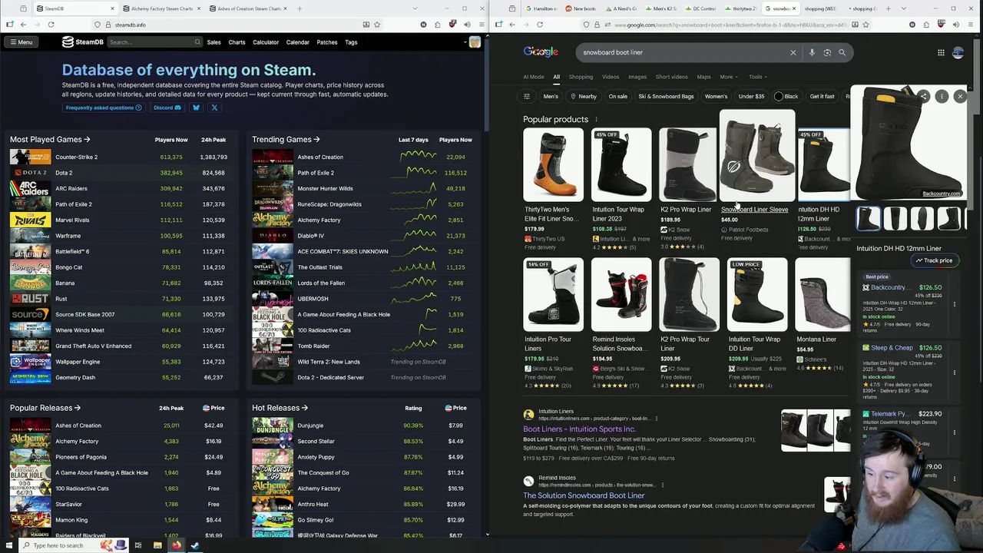Open Tomb Raider in Trending Games
Viewport: 983px width, 553px height.
[x=362, y=346]
